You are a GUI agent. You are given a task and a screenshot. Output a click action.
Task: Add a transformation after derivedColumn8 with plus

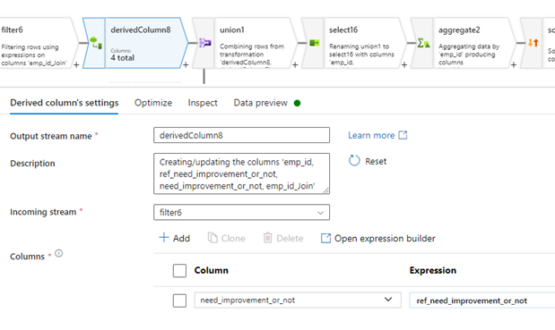[186, 64]
